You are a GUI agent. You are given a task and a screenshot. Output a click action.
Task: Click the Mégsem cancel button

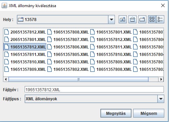(149, 113)
